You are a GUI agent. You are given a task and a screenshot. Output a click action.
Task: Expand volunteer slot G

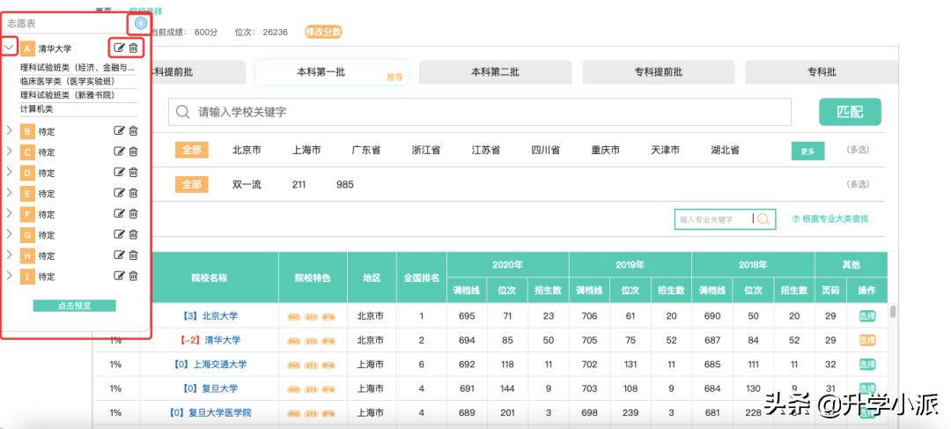pyautogui.click(x=9, y=233)
